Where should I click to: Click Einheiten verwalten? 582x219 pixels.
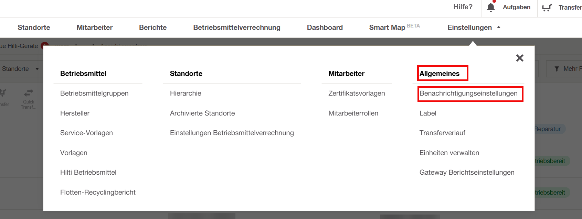[449, 153]
